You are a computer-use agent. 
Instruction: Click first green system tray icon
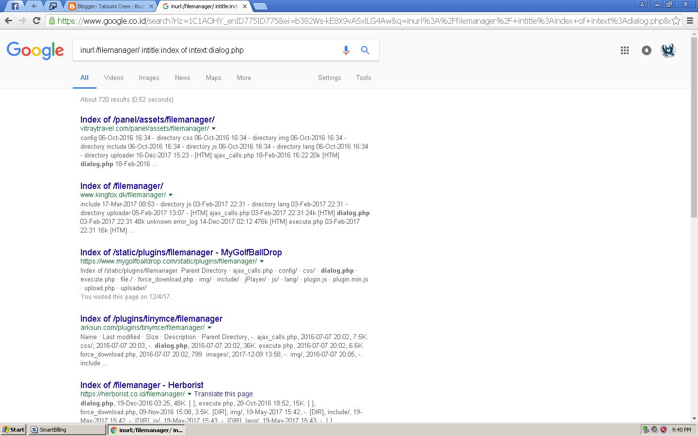[x=646, y=429]
